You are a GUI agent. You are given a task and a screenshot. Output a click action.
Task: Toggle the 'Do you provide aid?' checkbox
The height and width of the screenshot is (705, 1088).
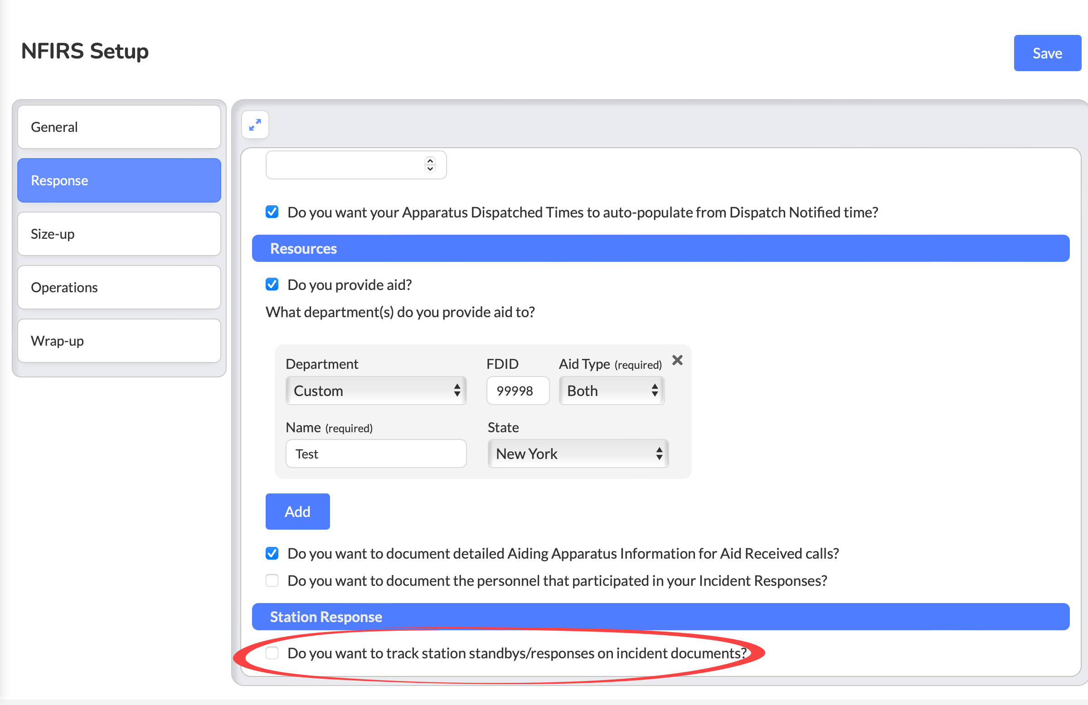[x=272, y=285]
